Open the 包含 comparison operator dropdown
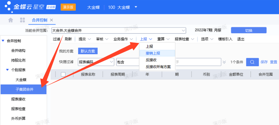 128,62
